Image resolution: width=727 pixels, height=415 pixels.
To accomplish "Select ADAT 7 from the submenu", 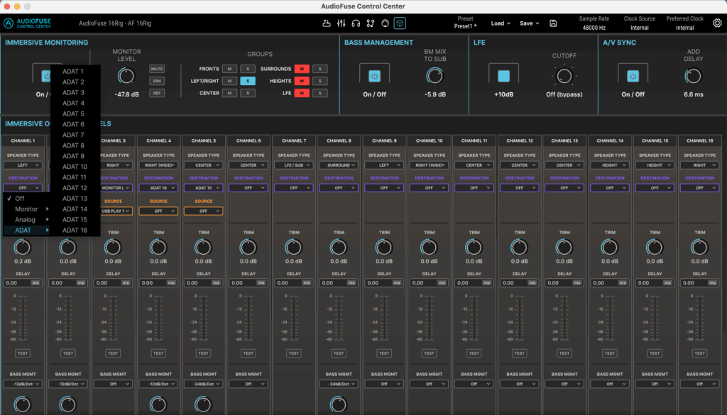I will coord(73,135).
